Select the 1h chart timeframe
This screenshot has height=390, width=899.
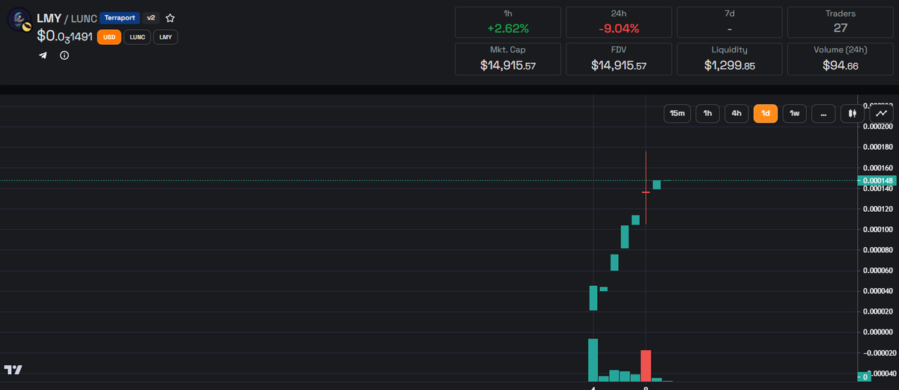click(x=707, y=114)
